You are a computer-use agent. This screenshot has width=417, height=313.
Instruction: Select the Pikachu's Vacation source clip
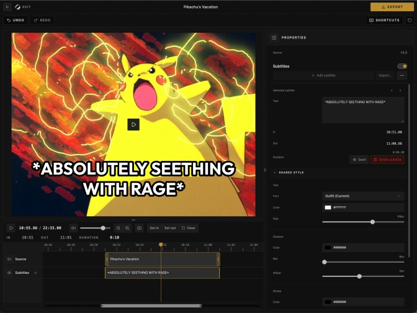click(163, 259)
